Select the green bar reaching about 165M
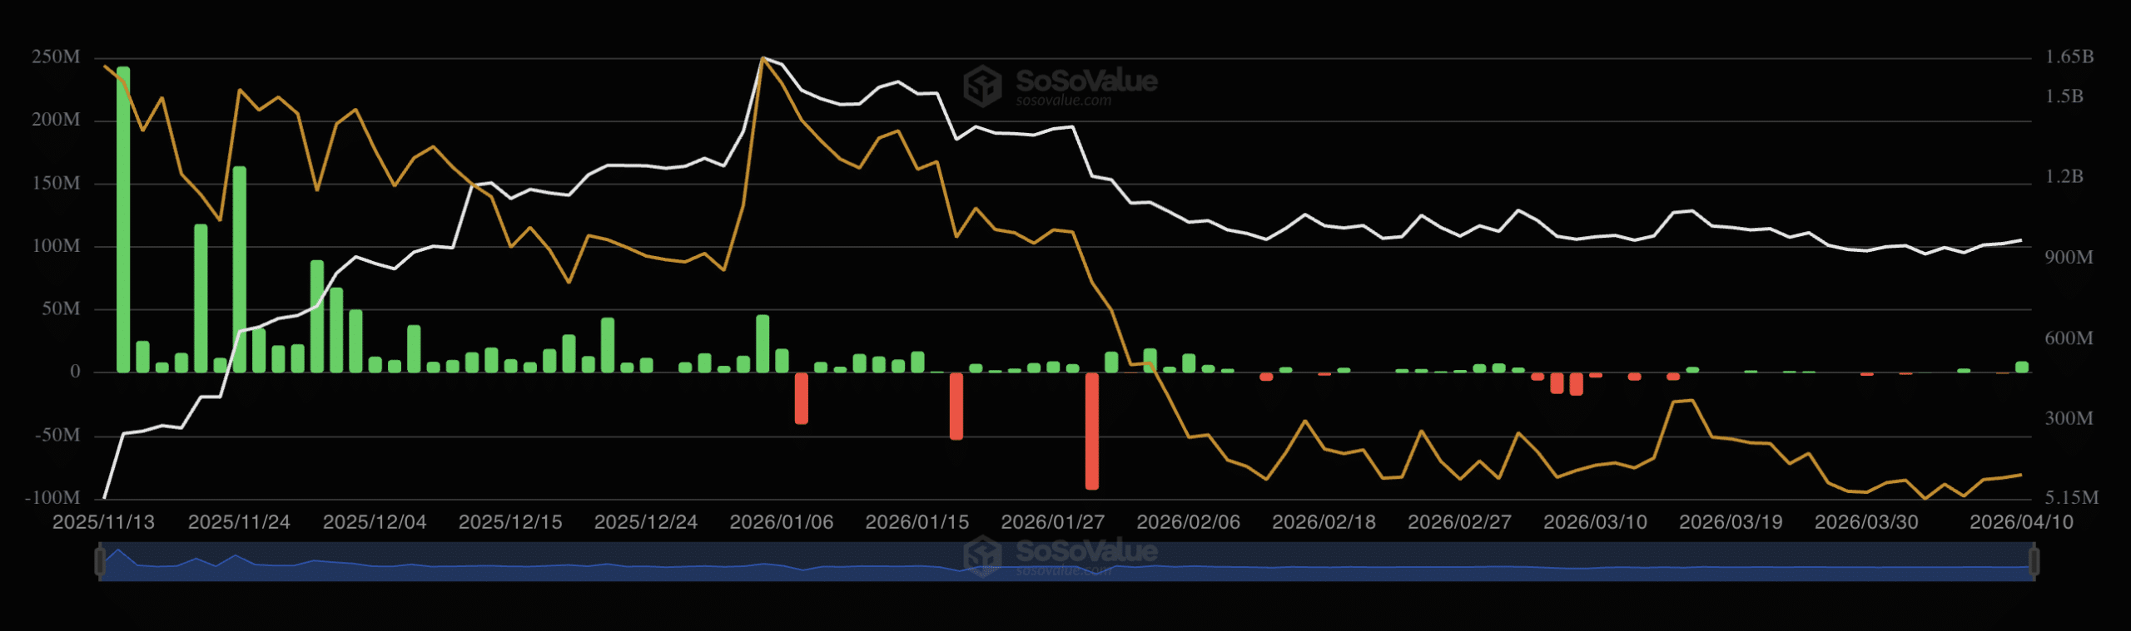This screenshot has height=631, width=2131. pos(239,269)
